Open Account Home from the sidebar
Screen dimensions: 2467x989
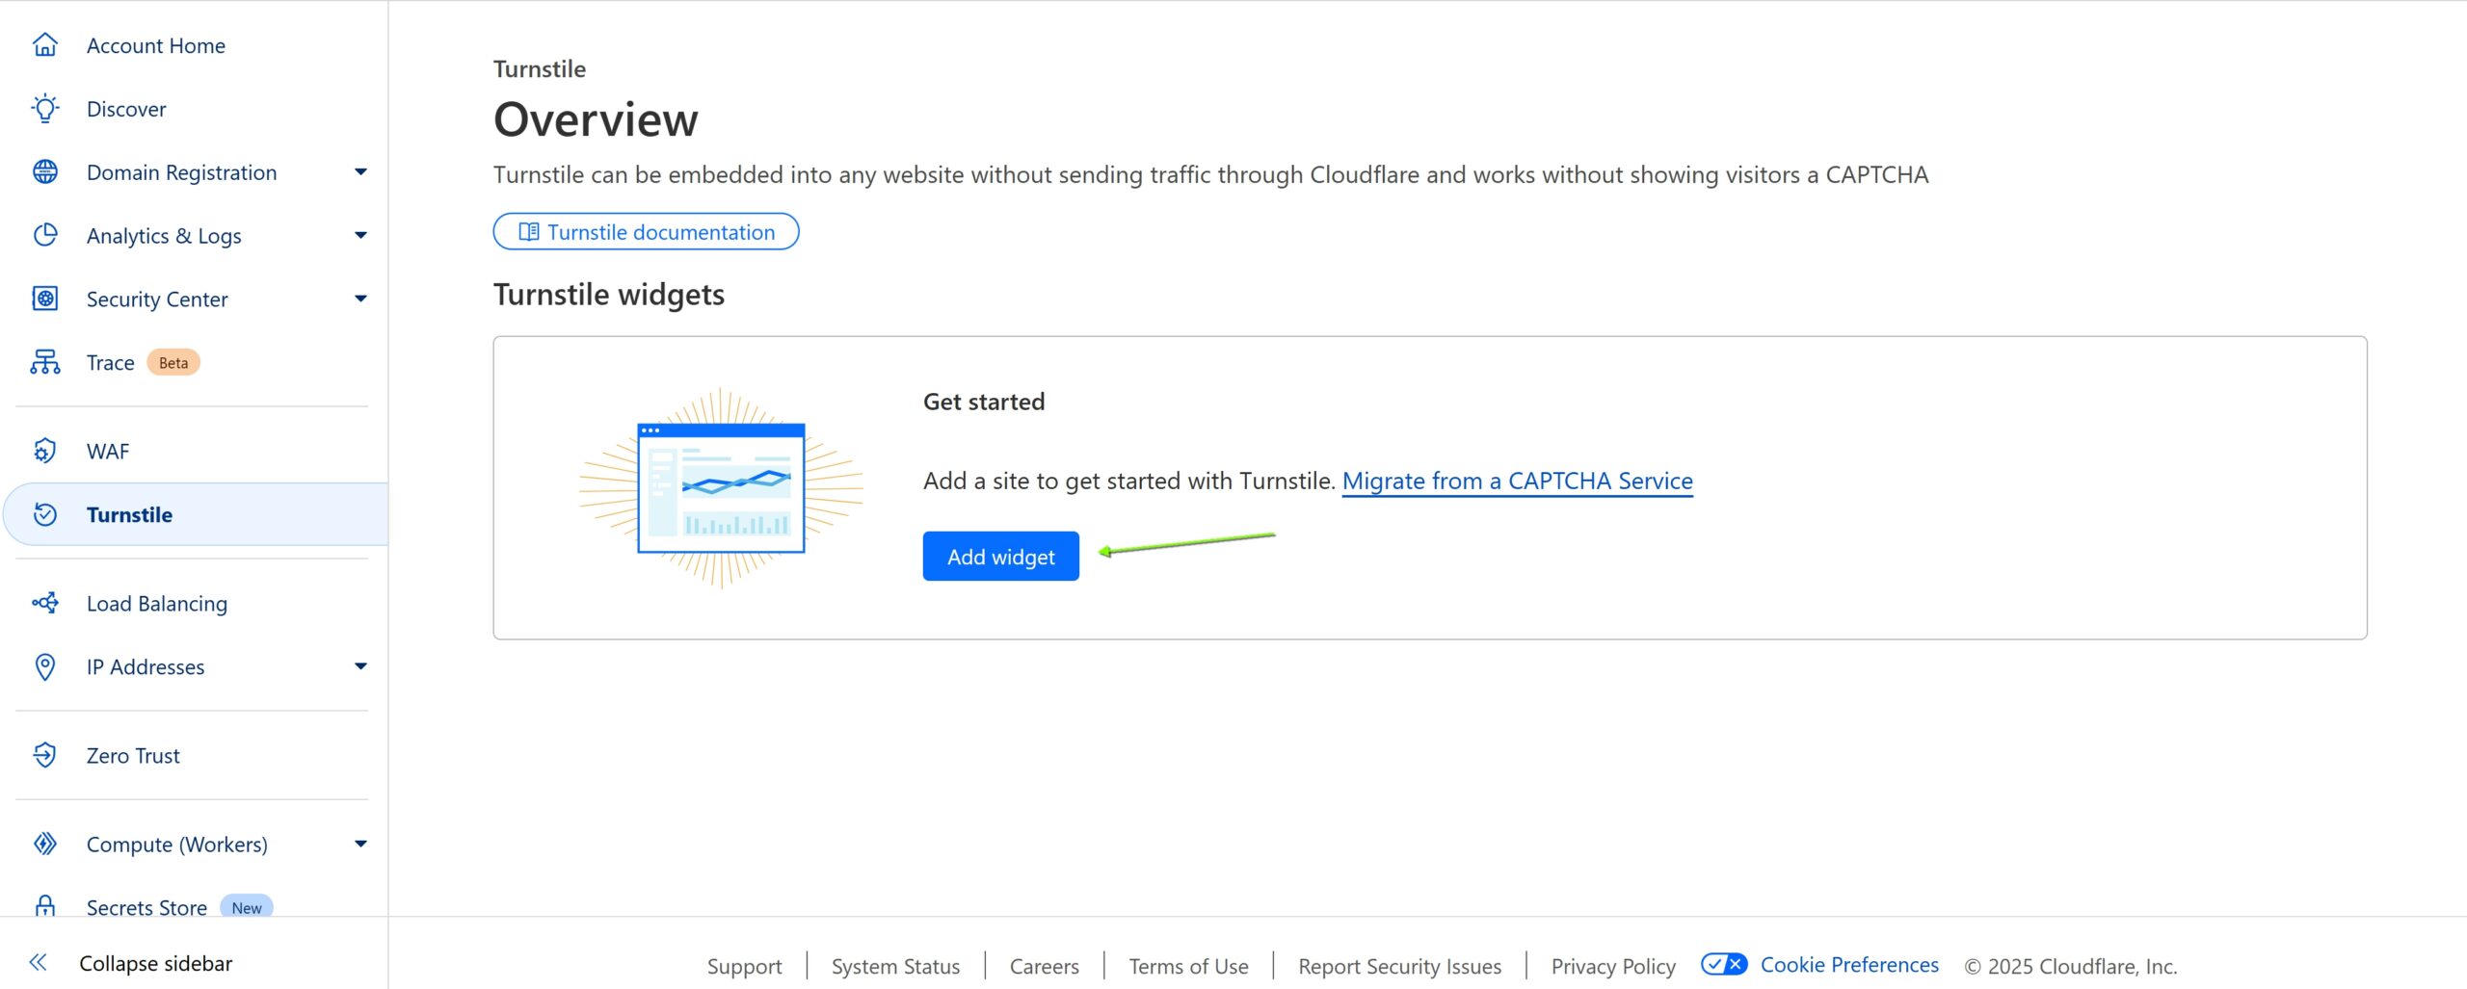point(194,45)
